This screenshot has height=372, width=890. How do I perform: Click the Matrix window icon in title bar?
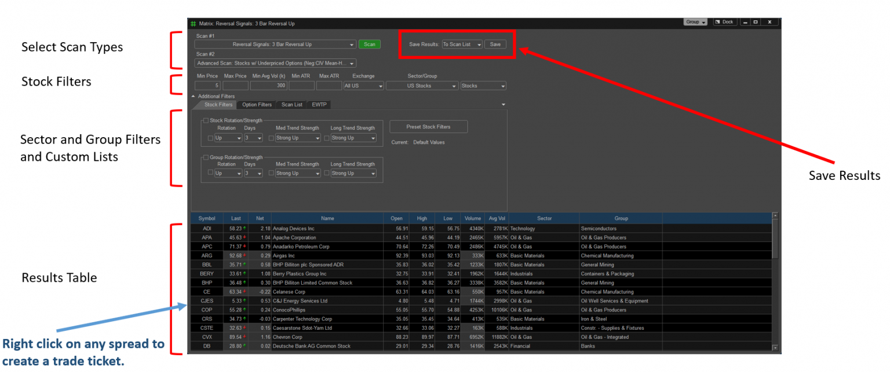click(194, 24)
